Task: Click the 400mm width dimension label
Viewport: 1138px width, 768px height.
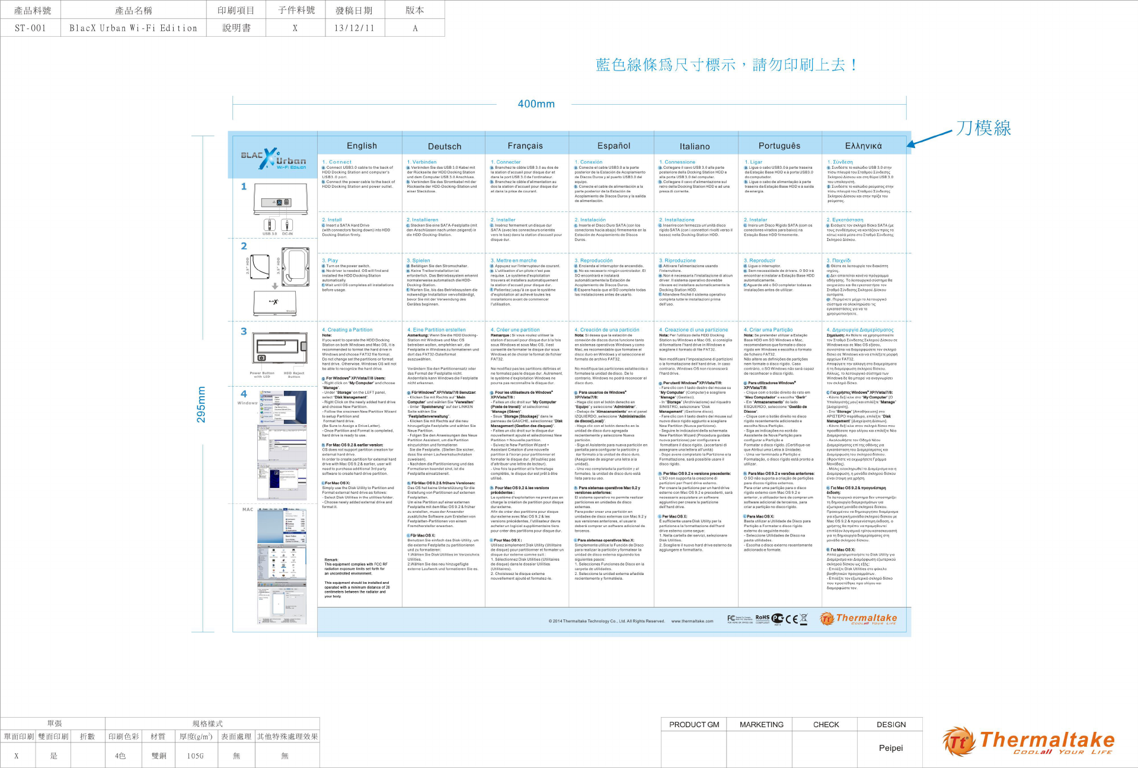Action: point(536,104)
